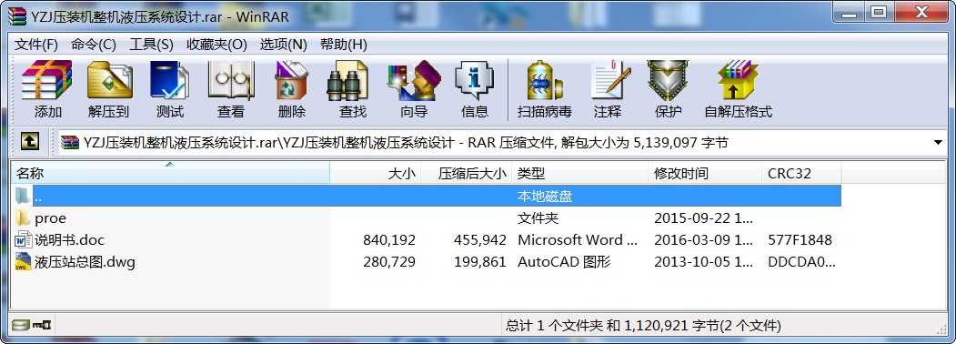
Task: Open the 向导 (Wizard) toolbar icon
Action: [x=414, y=80]
